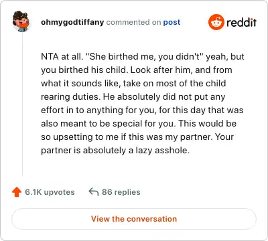Click the reddit wordmark text
Viewport: 268px width, 241px height.
point(241,22)
